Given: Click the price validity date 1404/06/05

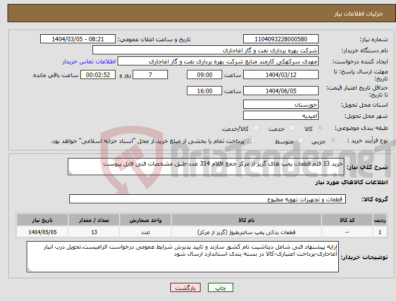Looking at the screenshot, I should [x=280, y=91].
